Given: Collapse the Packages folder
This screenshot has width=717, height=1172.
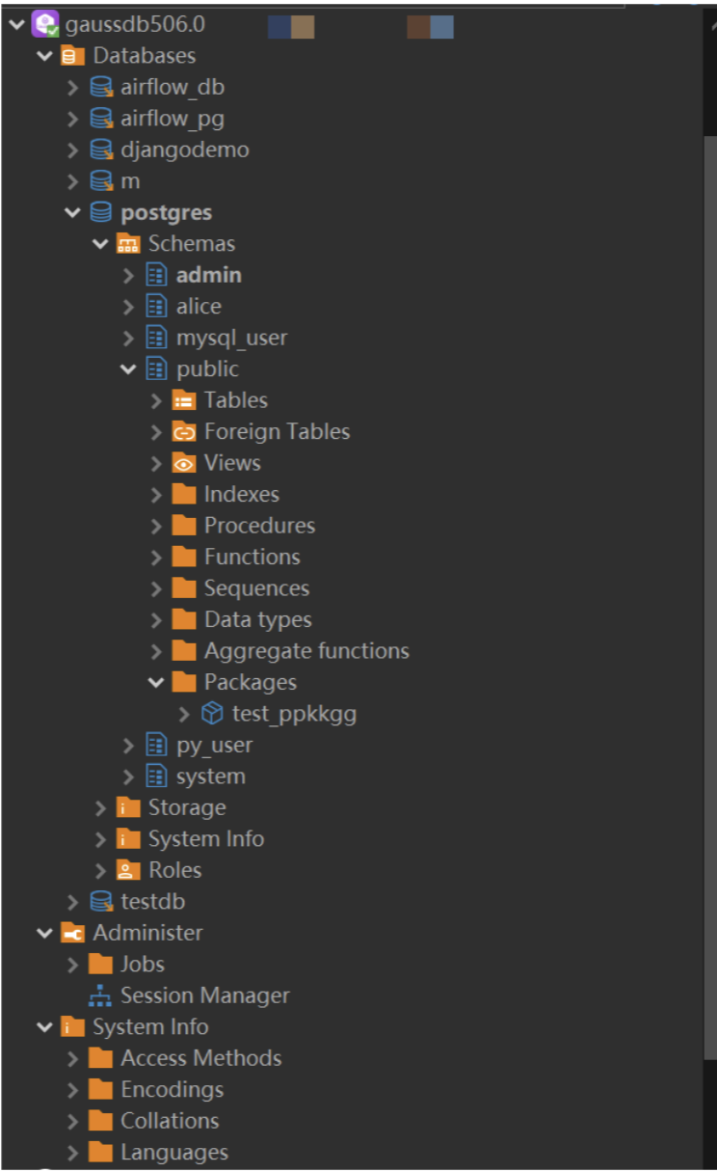Looking at the screenshot, I should click(x=156, y=682).
